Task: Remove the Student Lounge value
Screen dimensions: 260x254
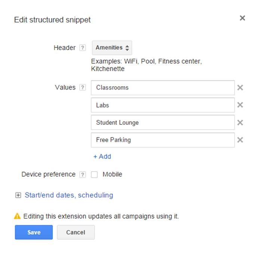Action: pyautogui.click(x=240, y=123)
